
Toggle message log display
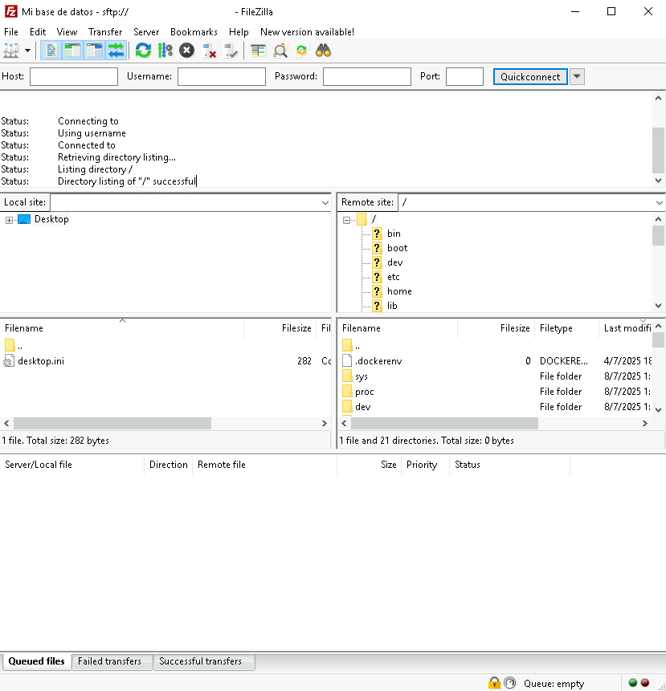51,51
